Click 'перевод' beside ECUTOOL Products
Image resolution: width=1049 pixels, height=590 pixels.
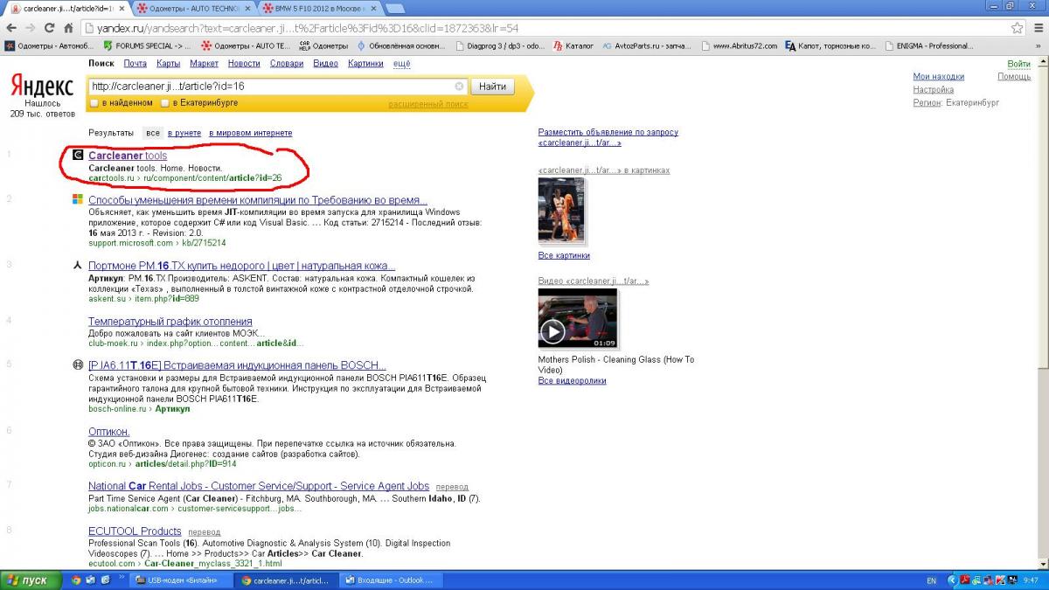click(205, 532)
